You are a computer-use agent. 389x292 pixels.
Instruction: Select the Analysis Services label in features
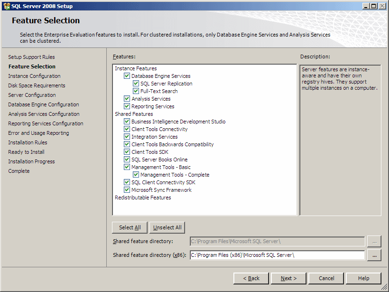point(151,99)
